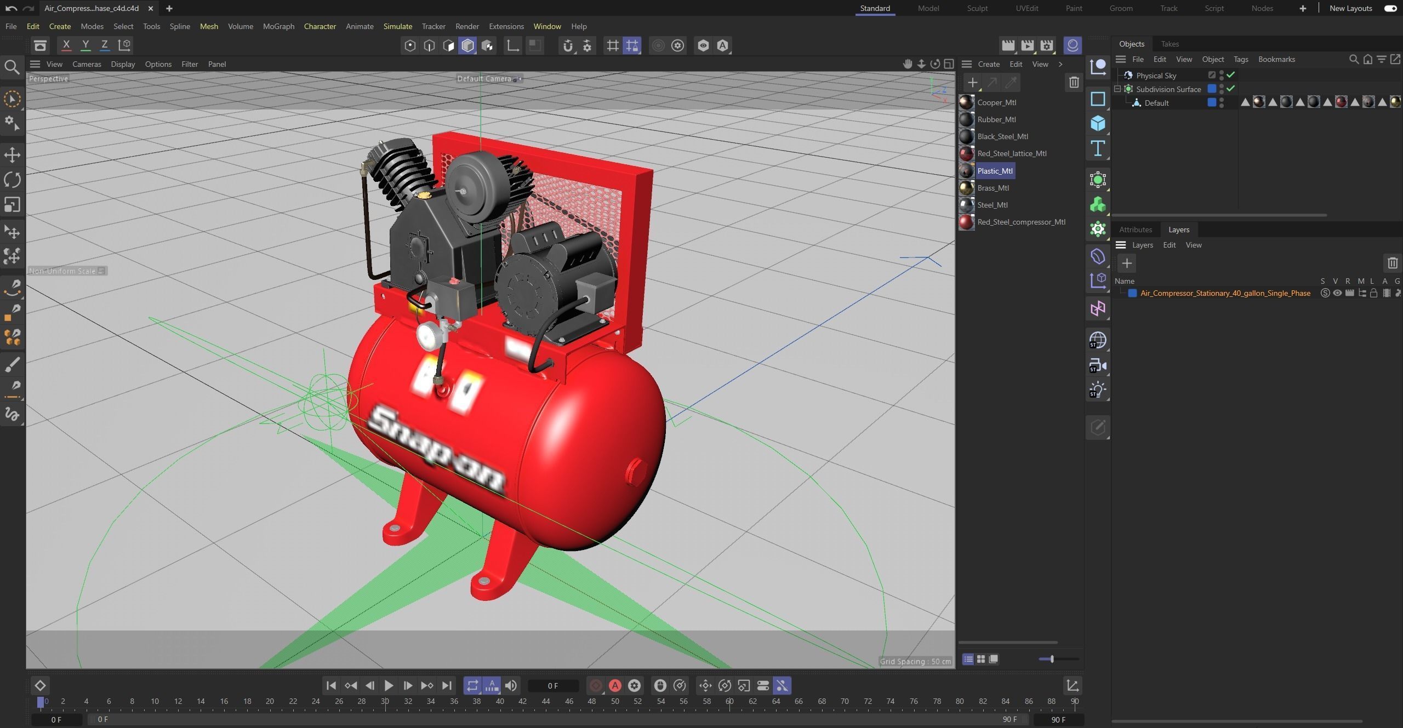This screenshot has width=1403, height=728.
Task: Open viewport Cameras dropdown menu
Action: click(x=87, y=64)
